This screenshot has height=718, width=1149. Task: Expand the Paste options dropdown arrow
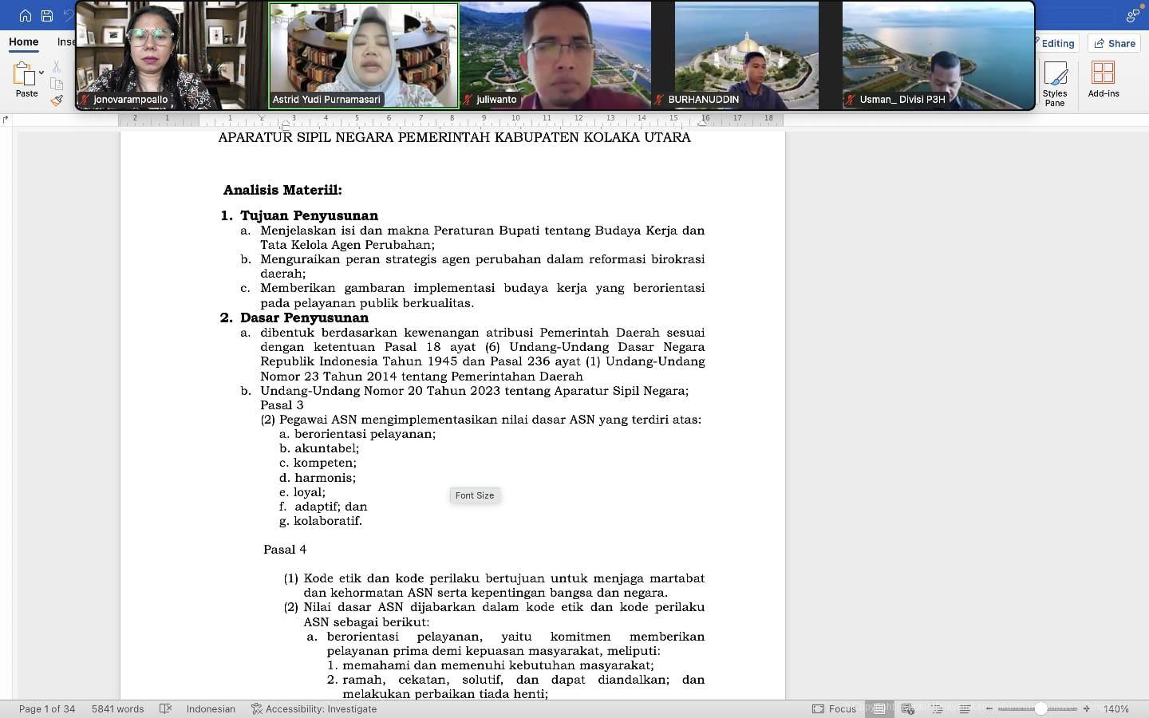(41, 73)
